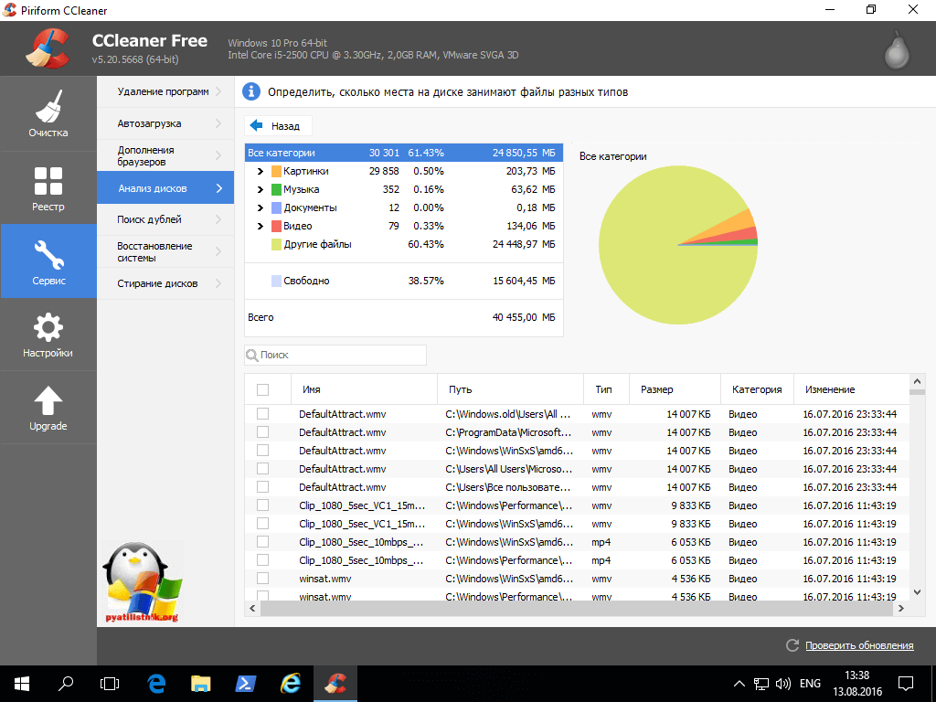Viewport: 936px width, 702px height.
Task: Click the blue info icon
Action: tap(251, 92)
